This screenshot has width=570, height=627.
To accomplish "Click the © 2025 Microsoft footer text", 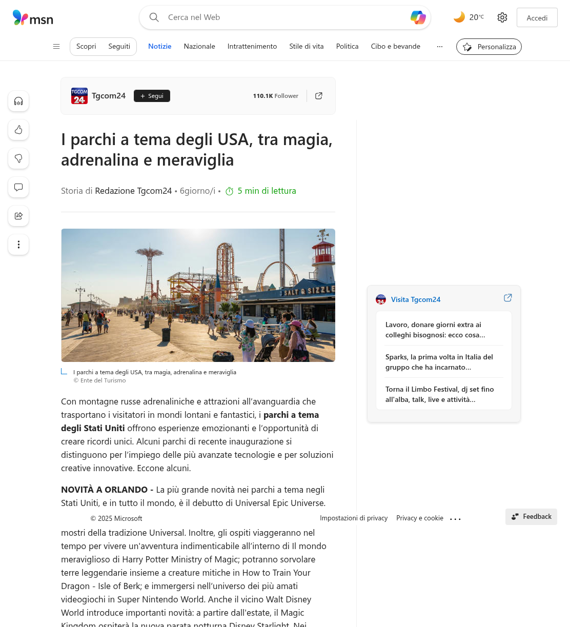I will 116,519.
